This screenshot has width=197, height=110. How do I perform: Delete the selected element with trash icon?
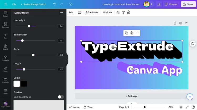point(132,33)
